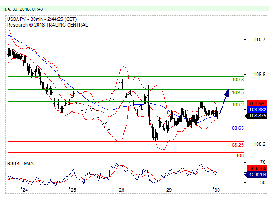Screen dimensions: 269x197
Task: Click date axis marker 29
Action: (169, 190)
